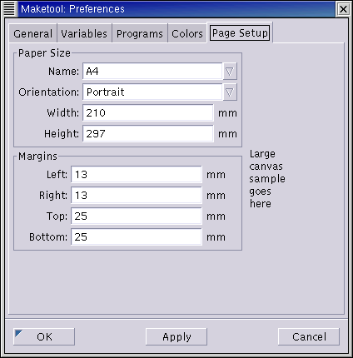Screen dimensions: 353x358
Task: Select the Top margin input field
Action: [x=137, y=216]
